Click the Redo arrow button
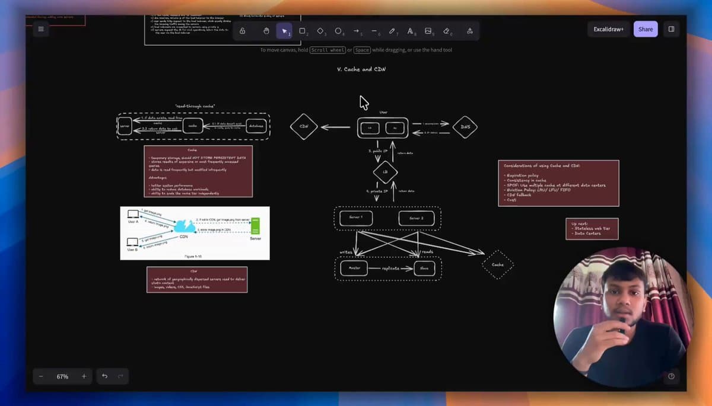 point(120,376)
